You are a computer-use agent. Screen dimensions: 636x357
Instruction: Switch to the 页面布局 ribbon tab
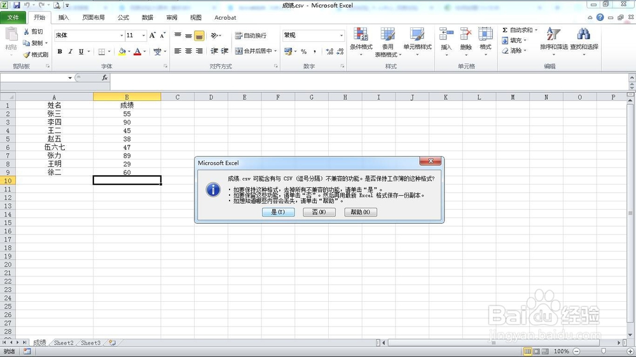coord(93,17)
